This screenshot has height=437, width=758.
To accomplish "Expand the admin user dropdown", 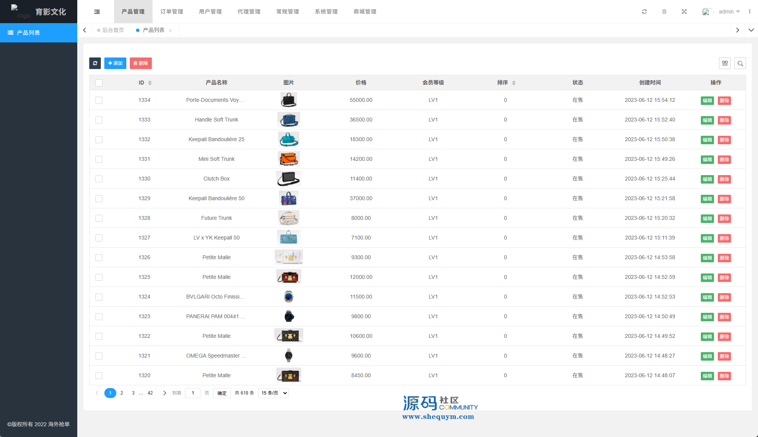I will 729,12.
